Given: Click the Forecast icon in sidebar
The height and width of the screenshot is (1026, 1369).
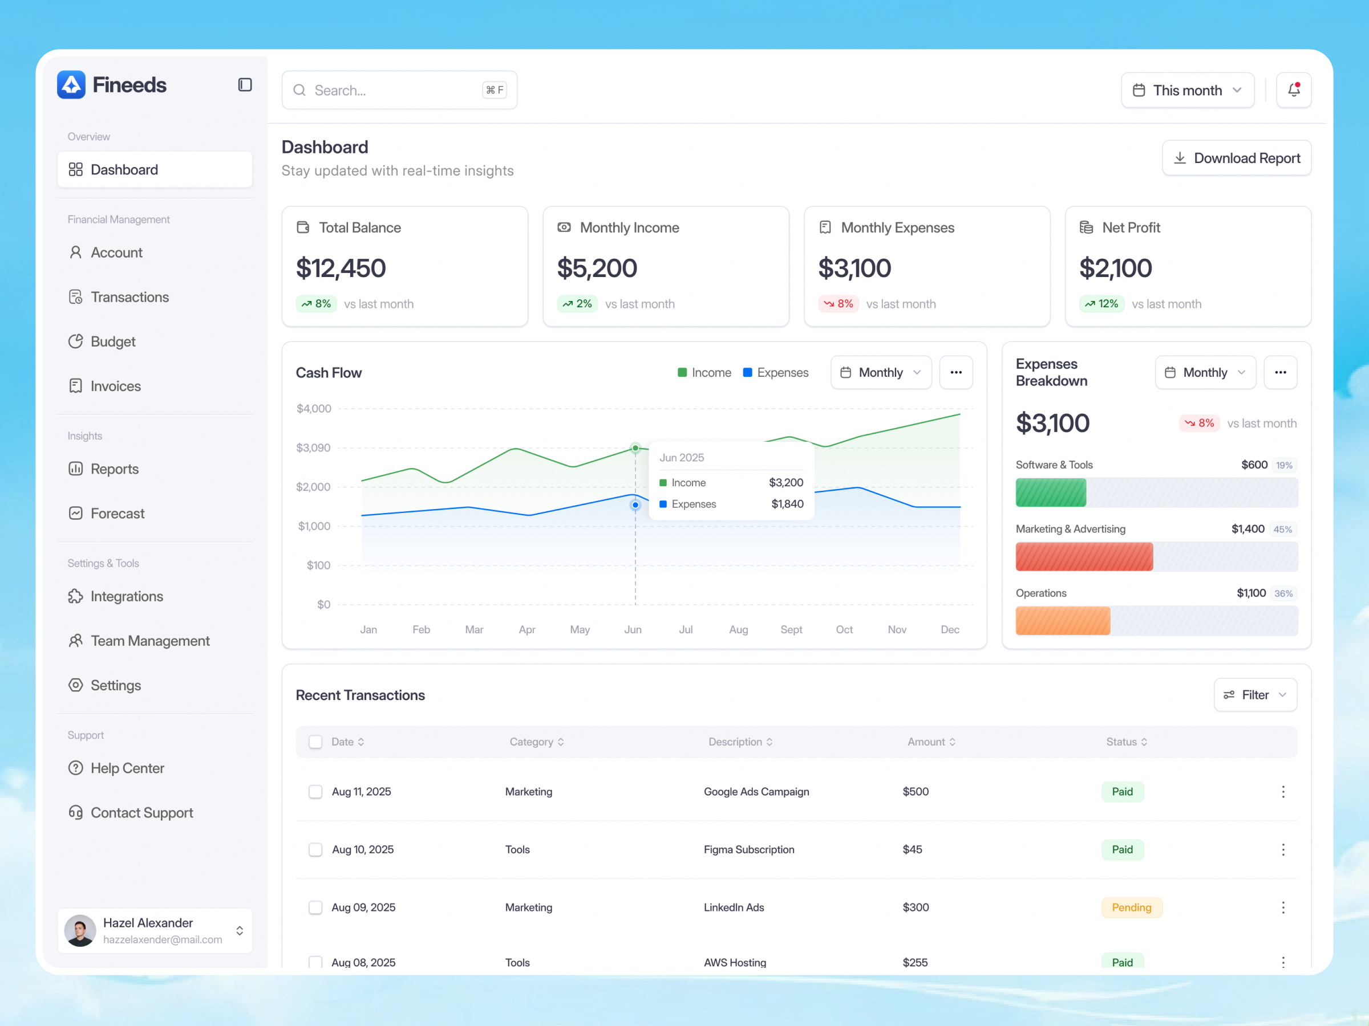Looking at the screenshot, I should click(75, 512).
